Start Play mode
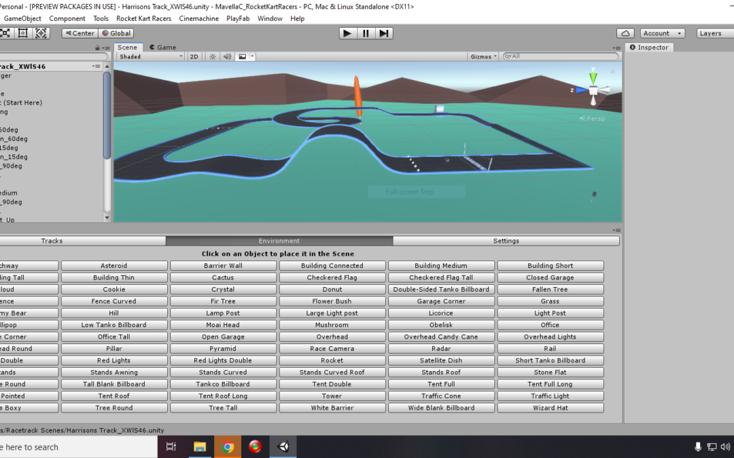The image size is (734, 458). pyautogui.click(x=347, y=33)
